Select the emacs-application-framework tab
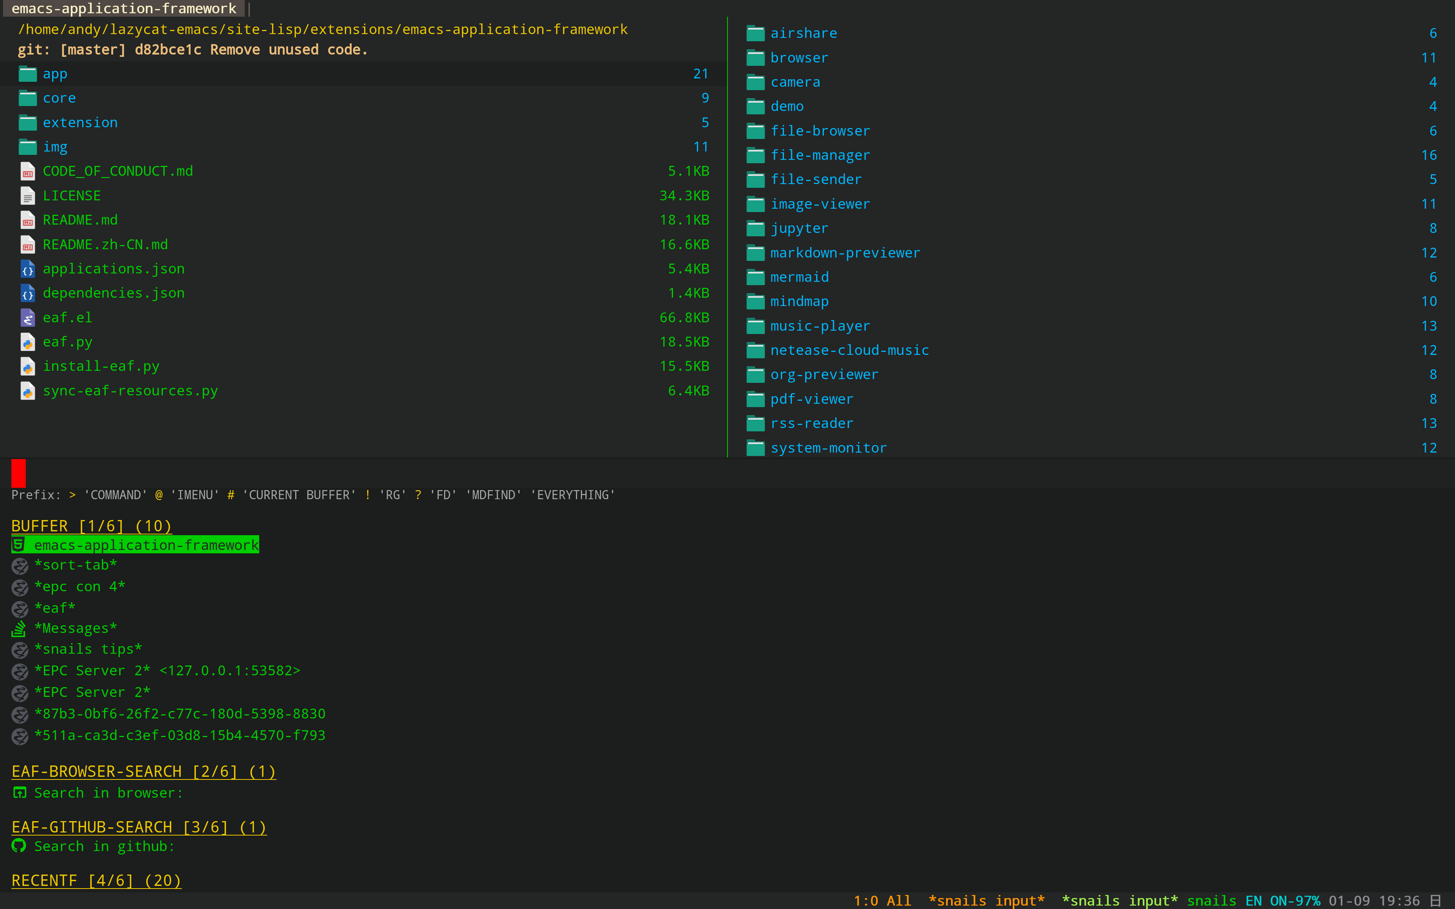Image resolution: width=1455 pixels, height=909 pixels. [x=124, y=8]
